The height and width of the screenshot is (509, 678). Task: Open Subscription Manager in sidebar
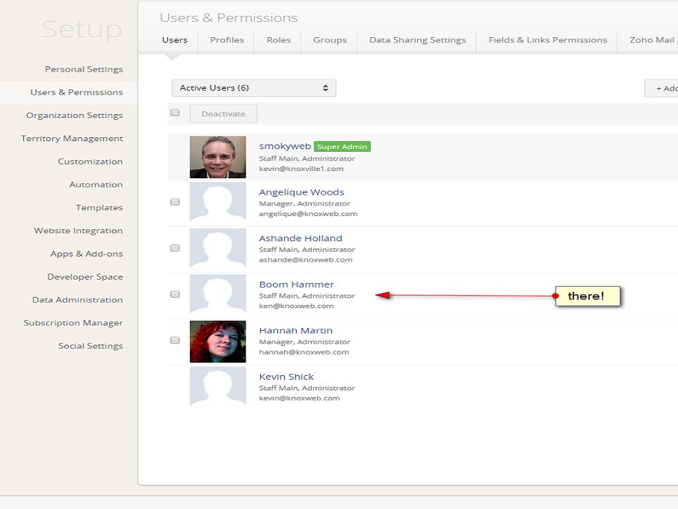pyautogui.click(x=73, y=323)
